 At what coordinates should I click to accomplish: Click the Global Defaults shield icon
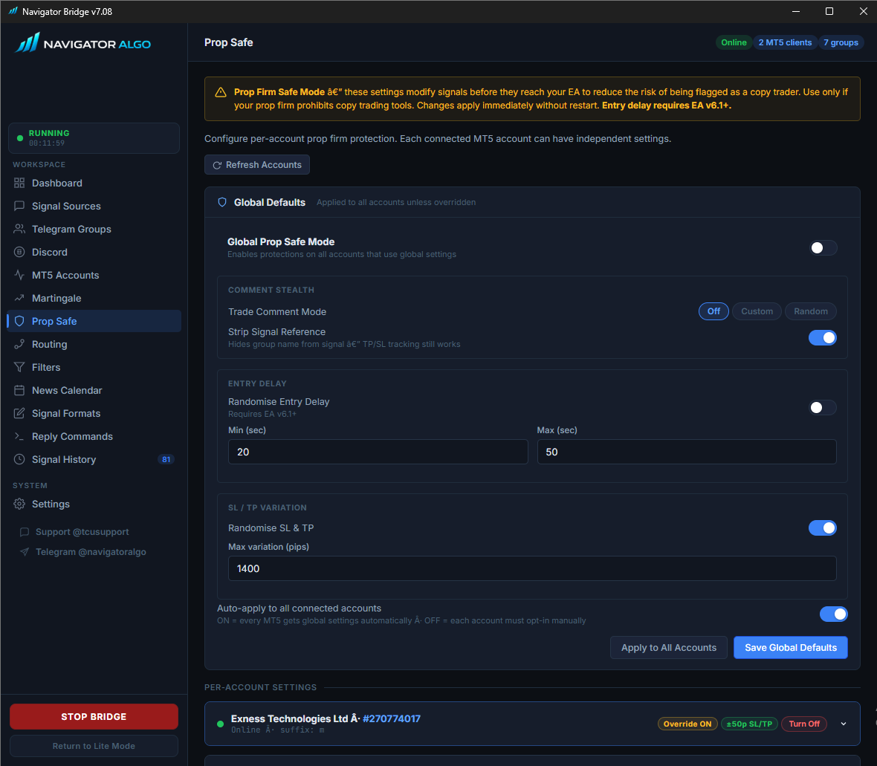pyautogui.click(x=222, y=202)
